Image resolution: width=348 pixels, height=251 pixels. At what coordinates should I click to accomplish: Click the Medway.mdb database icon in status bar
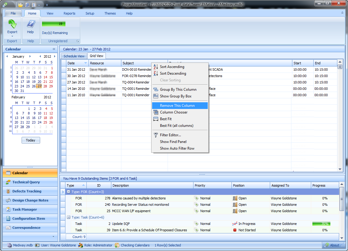(9, 245)
